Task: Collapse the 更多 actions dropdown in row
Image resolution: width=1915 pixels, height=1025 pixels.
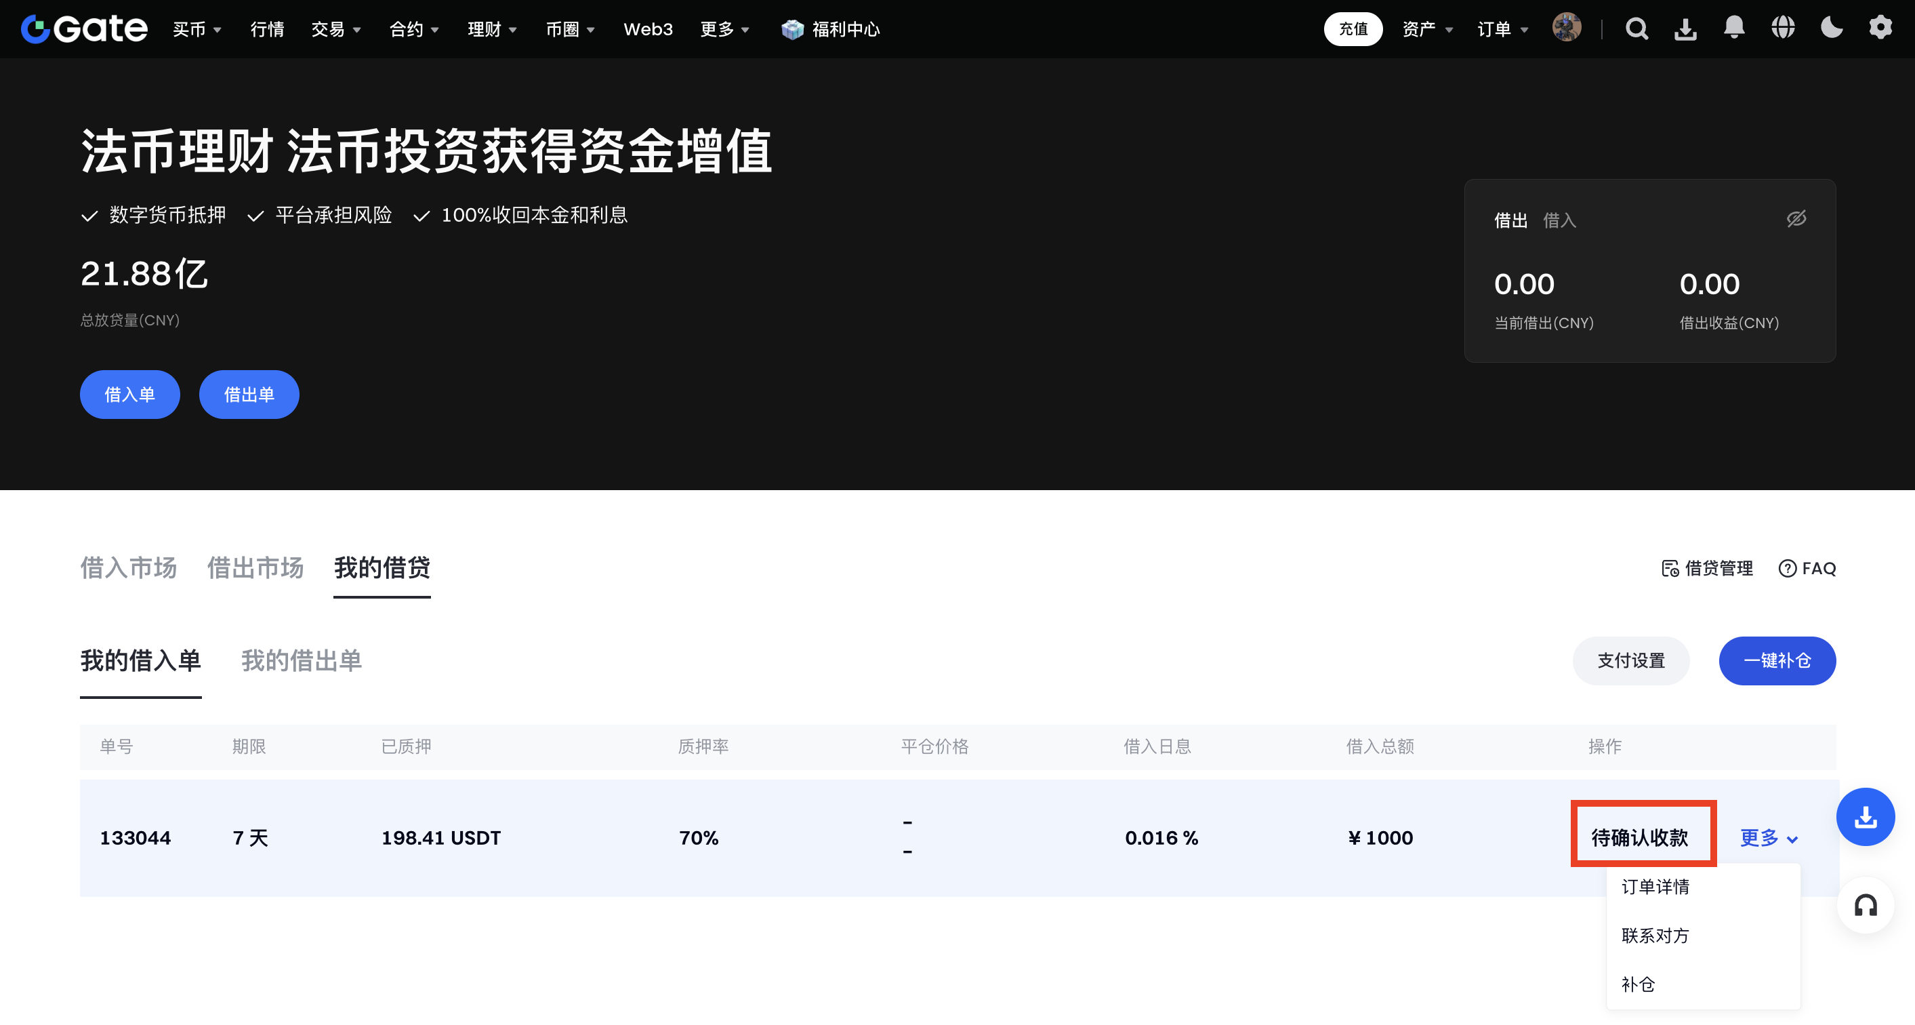Action: [x=1769, y=839]
